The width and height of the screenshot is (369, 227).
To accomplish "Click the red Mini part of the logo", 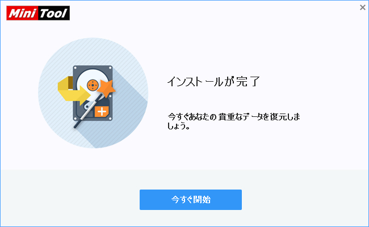I will coord(22,13).
